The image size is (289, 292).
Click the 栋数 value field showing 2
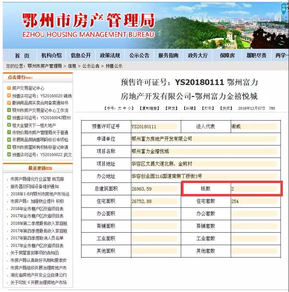[254, 189]
